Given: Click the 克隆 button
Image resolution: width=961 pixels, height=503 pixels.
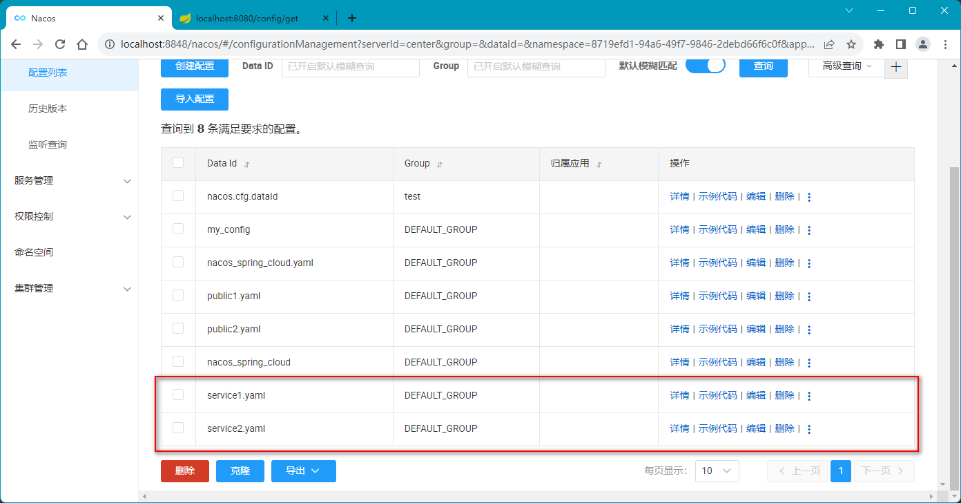Looking at the screenshot, I should [240, 471].
